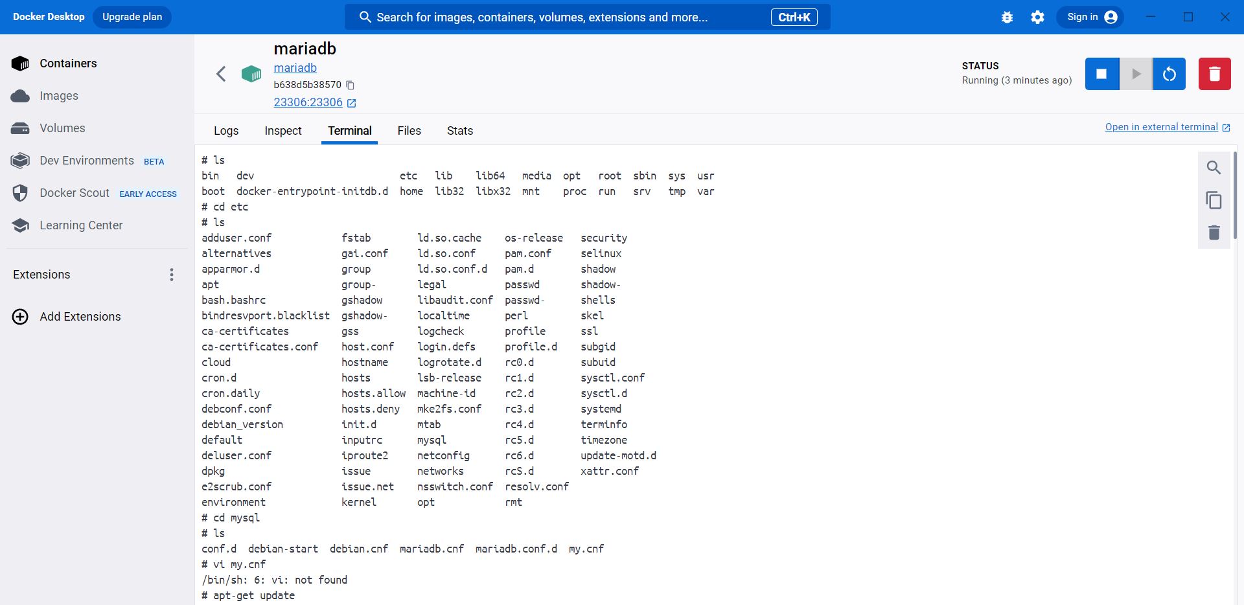Open the Learning Center graduation cap icon
Screen dimensions: 1244x605
click(x=20, y=225)
